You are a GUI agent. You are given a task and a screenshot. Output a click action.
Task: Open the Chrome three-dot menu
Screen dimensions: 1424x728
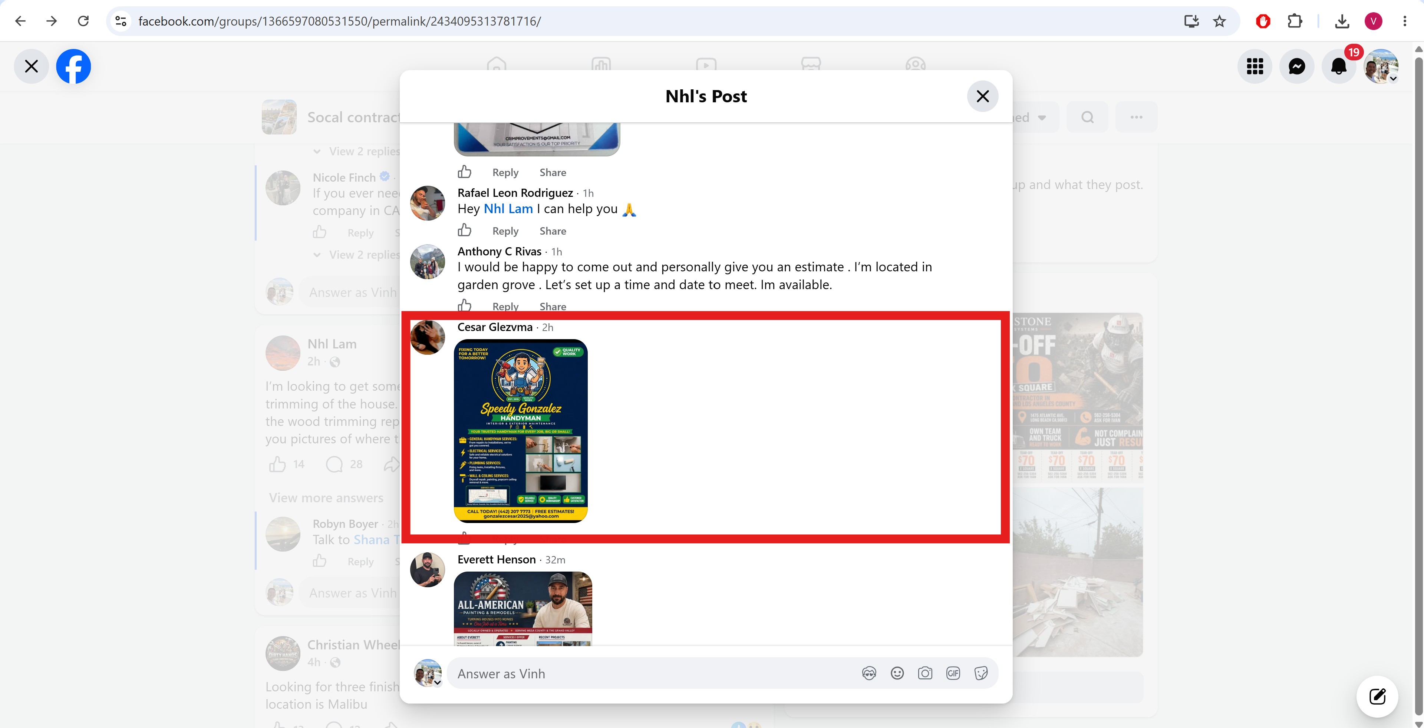click(x=1405, y=21)
